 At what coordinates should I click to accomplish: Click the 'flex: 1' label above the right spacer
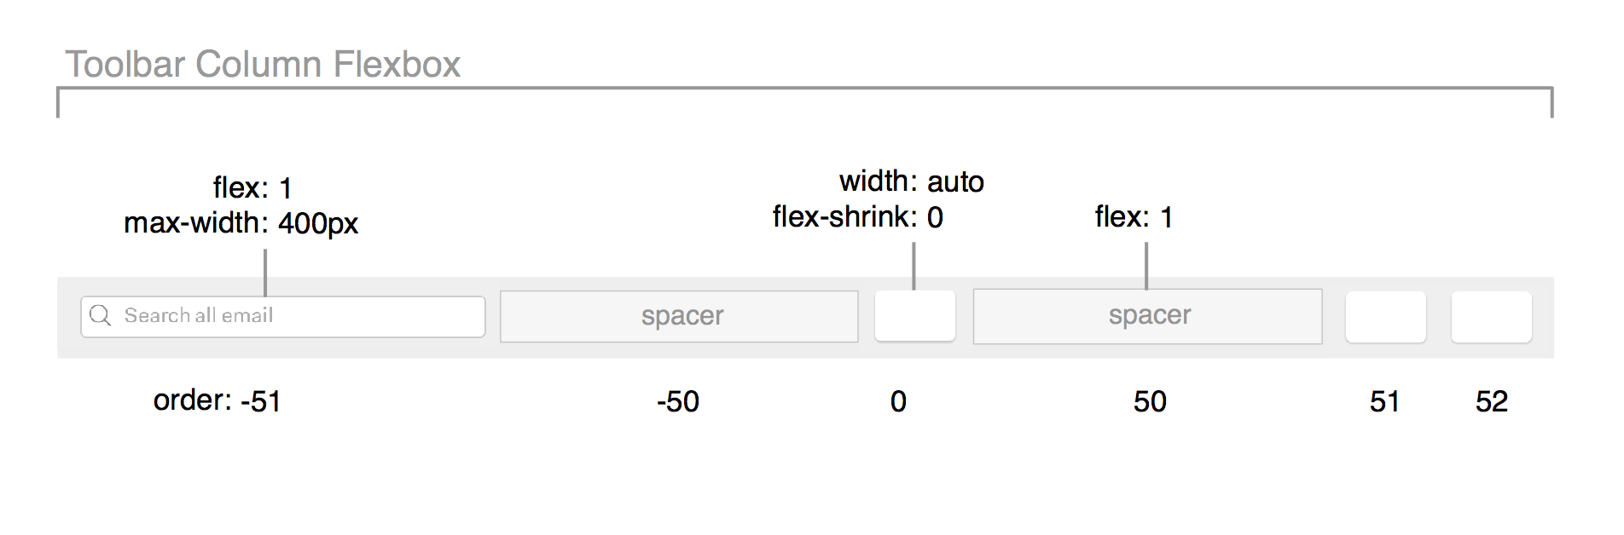(1134, 217)
